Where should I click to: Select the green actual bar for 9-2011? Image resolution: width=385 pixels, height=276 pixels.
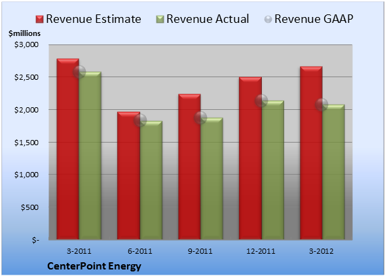(x=212, y=179)
